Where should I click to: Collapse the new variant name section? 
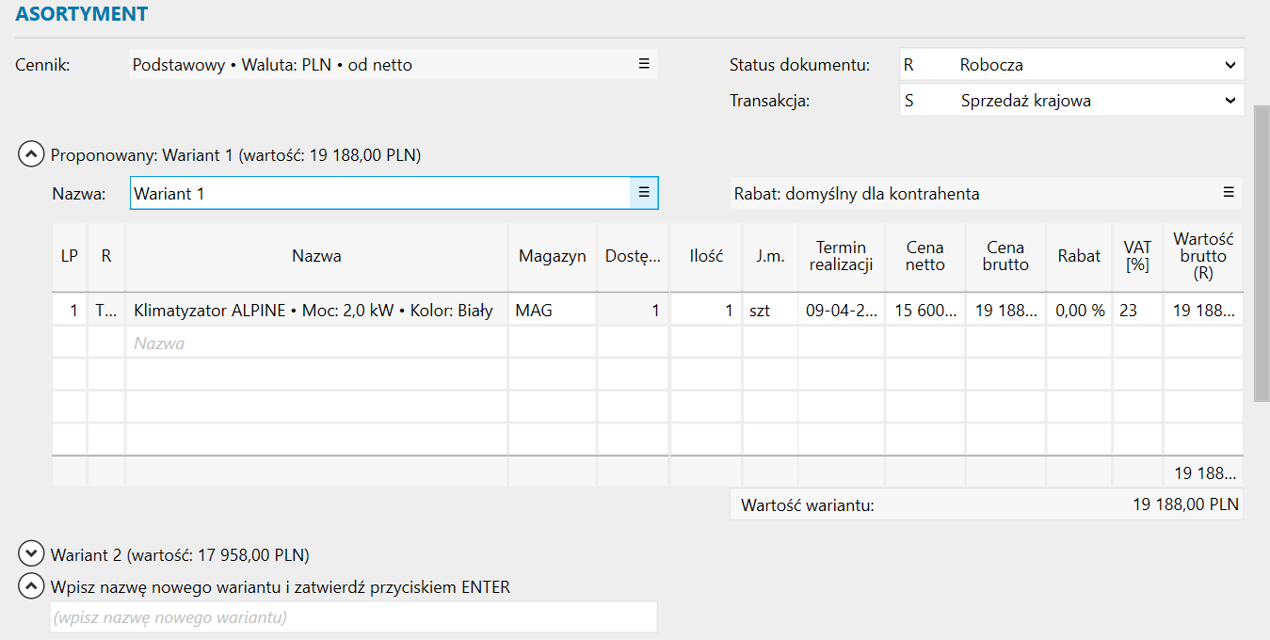(x=31, y=586)
